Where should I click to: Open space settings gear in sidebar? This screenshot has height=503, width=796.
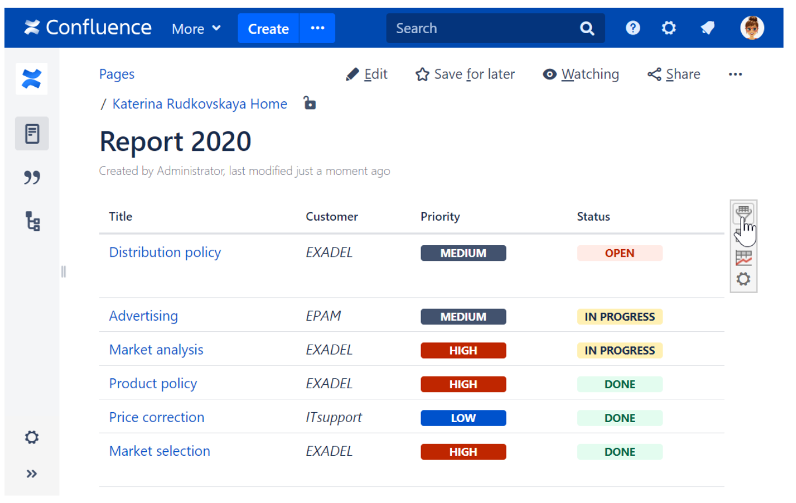tap(32, 437)
